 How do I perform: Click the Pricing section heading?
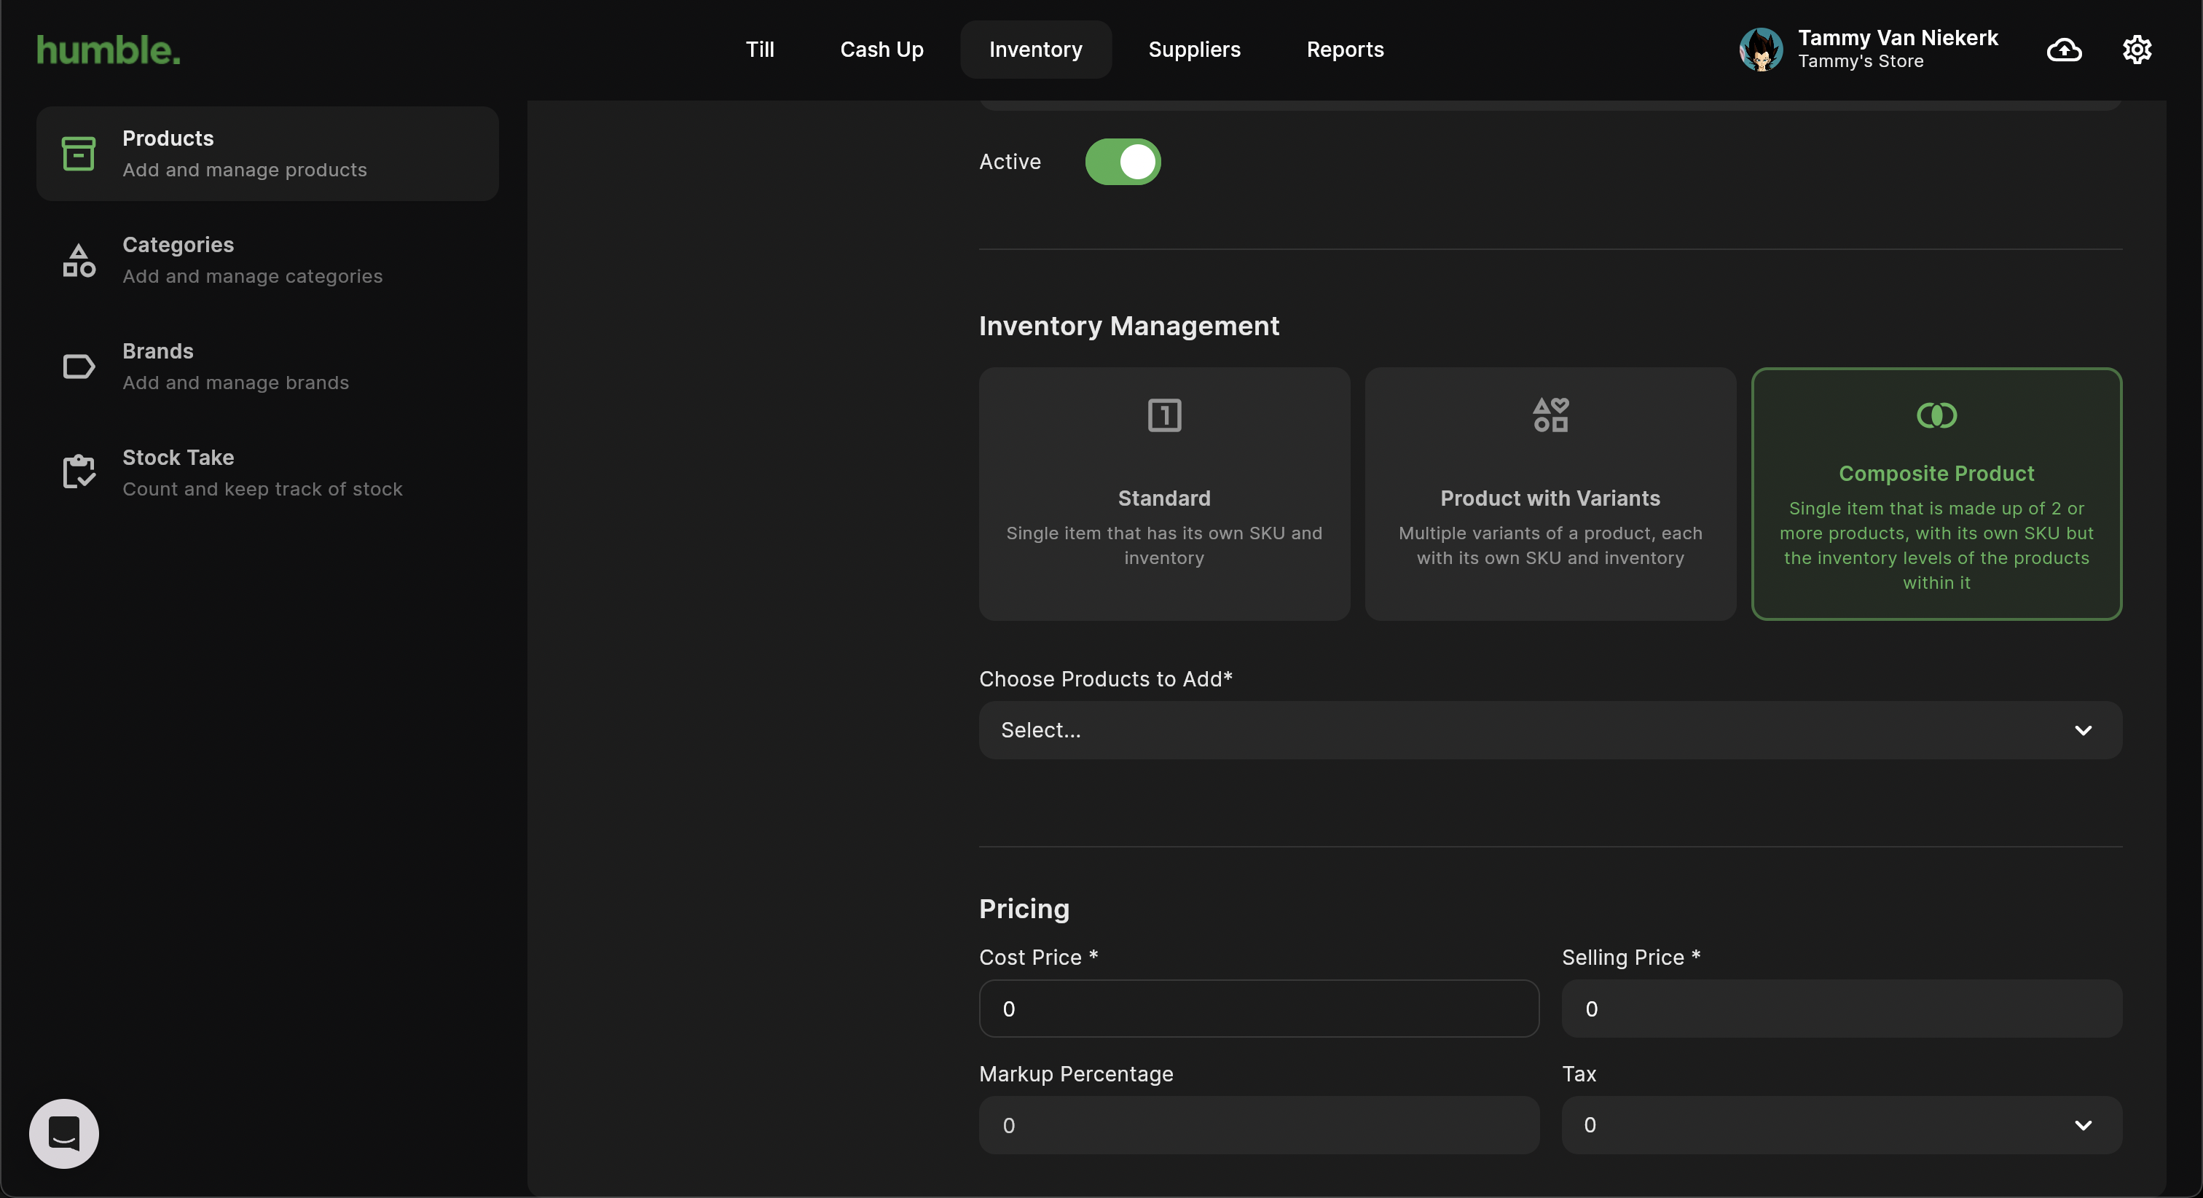[x=1024, y=909]
